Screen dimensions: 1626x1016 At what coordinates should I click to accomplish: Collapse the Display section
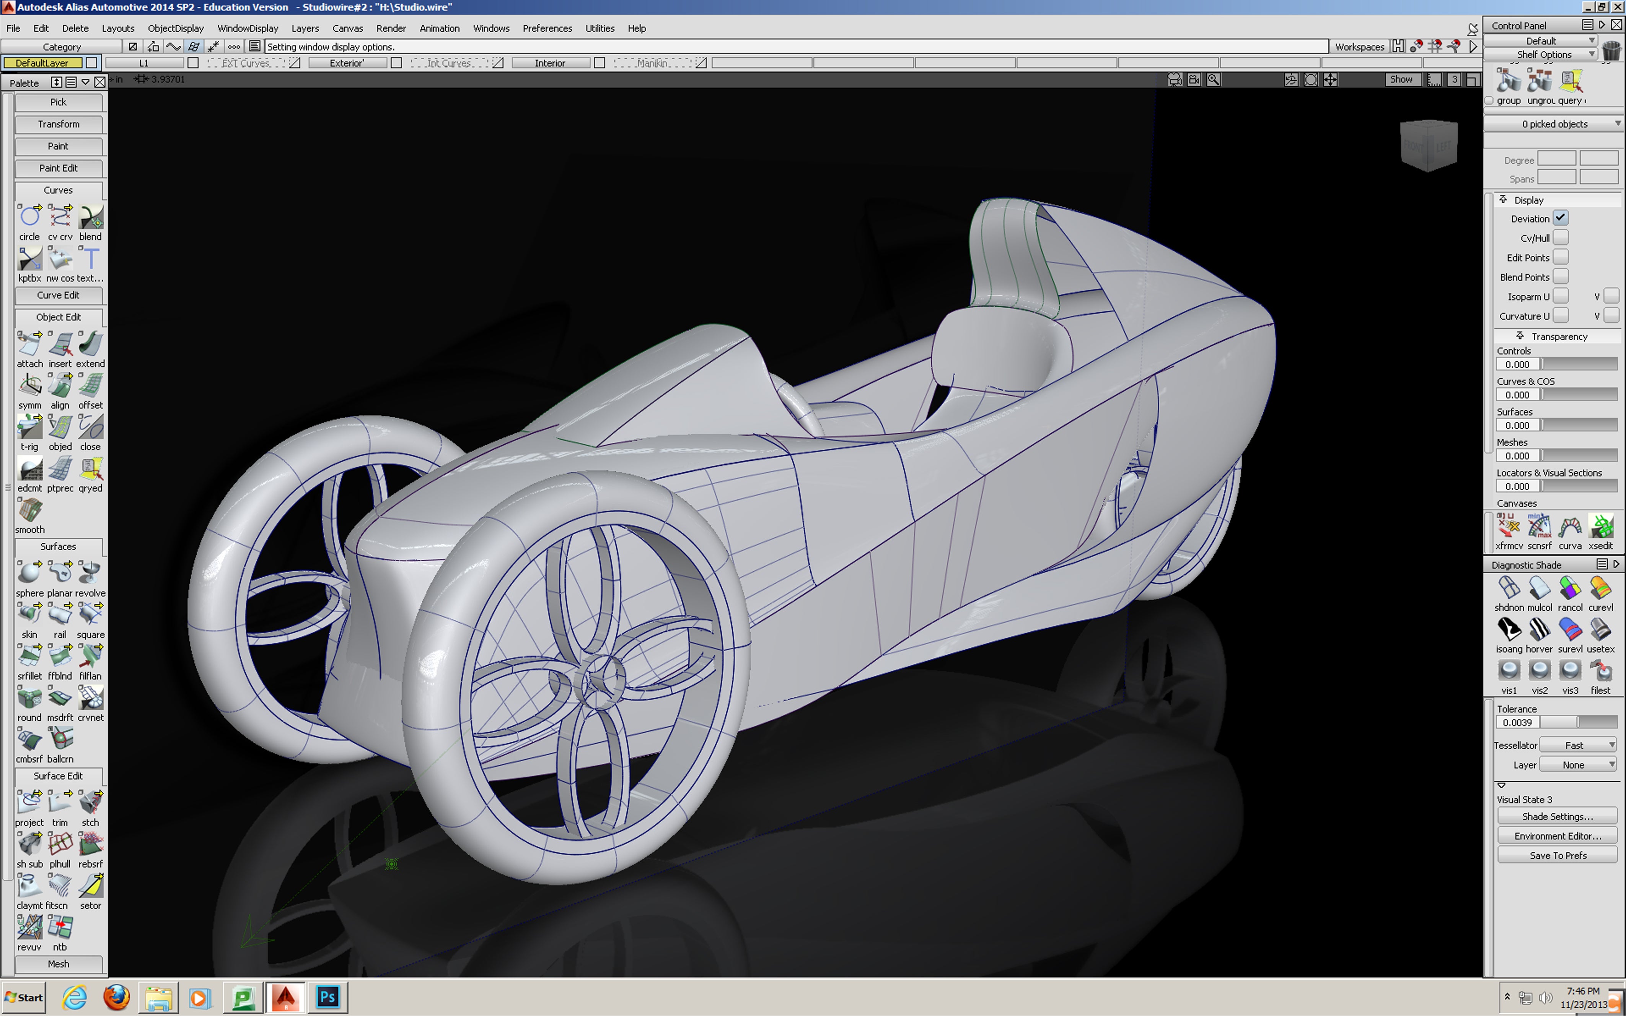coord(1503,200)
